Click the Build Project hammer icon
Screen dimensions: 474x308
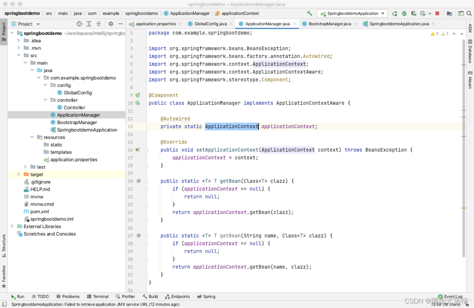(x=309, y=13)
